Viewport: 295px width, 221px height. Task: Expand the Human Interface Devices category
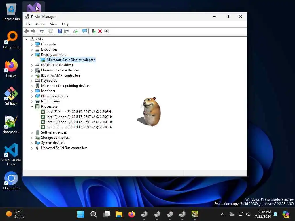pyautogui.click(x=32, y=71)
